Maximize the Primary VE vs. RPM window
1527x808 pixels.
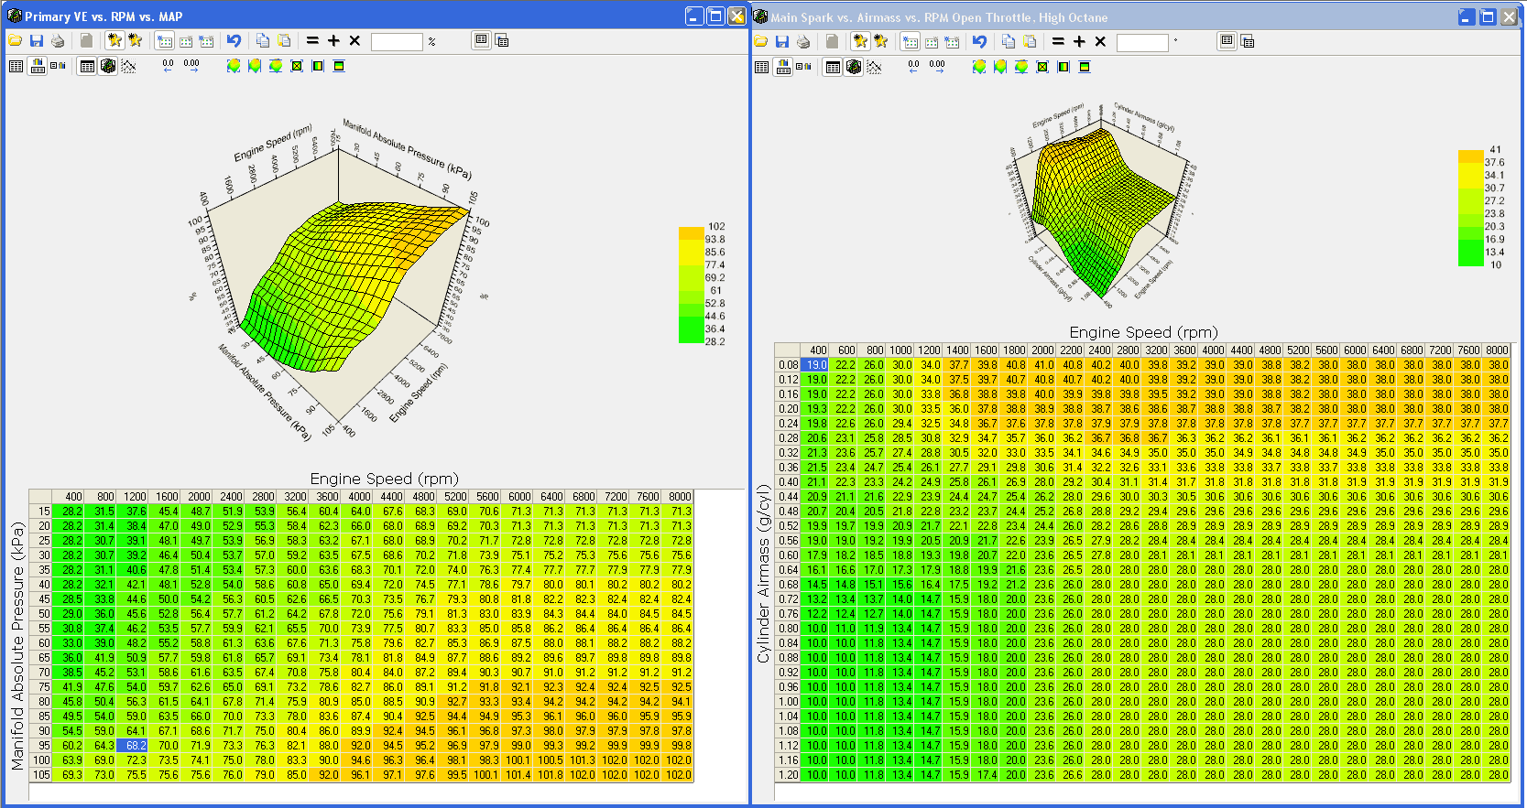715,16
